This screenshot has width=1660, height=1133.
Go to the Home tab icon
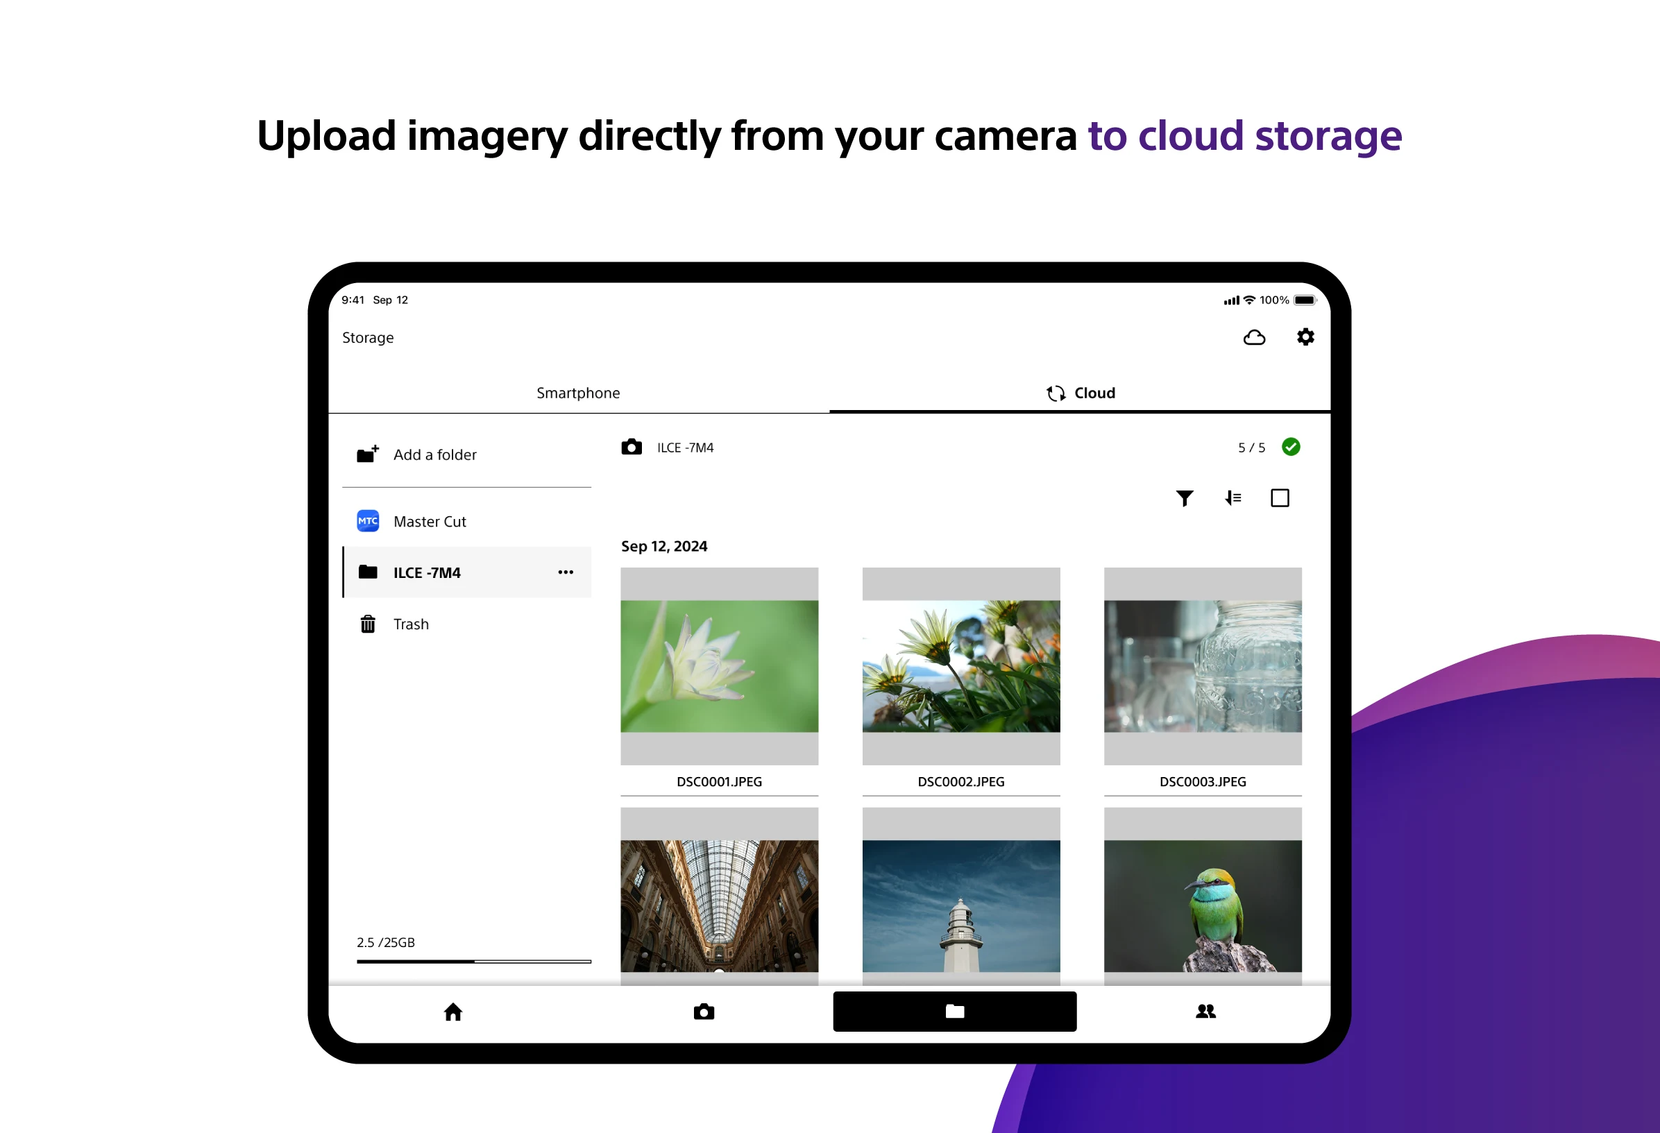point(453,1012)
